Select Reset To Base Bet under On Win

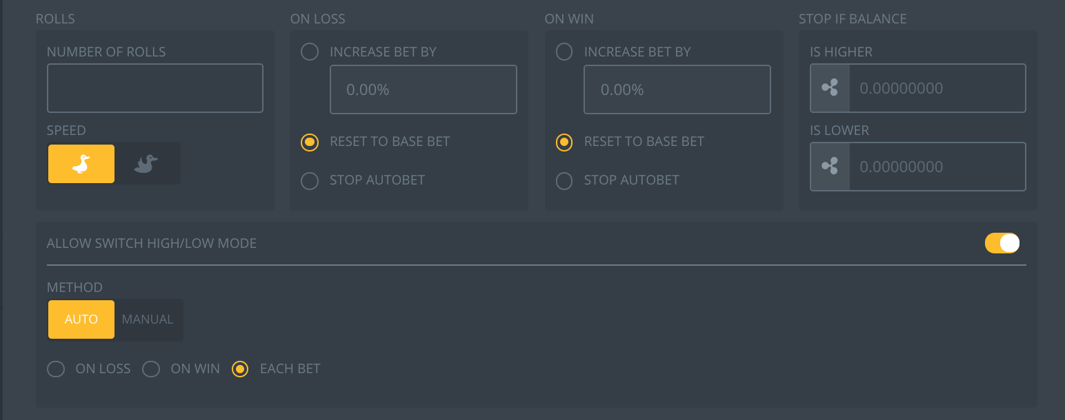(x=564, y=142)
